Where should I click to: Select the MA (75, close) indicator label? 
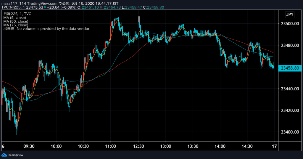click(x=16, y=25)
